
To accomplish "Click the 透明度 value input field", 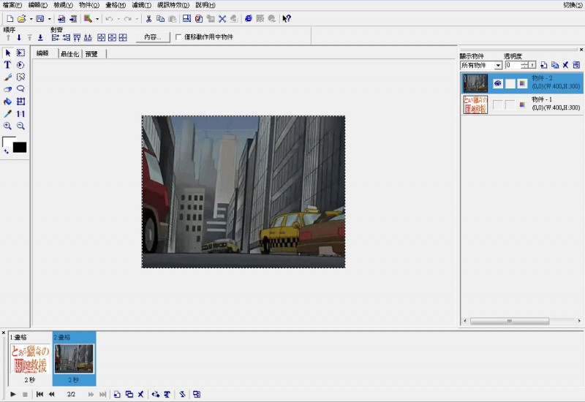I will pyautogui.click(x=513, y=65).
